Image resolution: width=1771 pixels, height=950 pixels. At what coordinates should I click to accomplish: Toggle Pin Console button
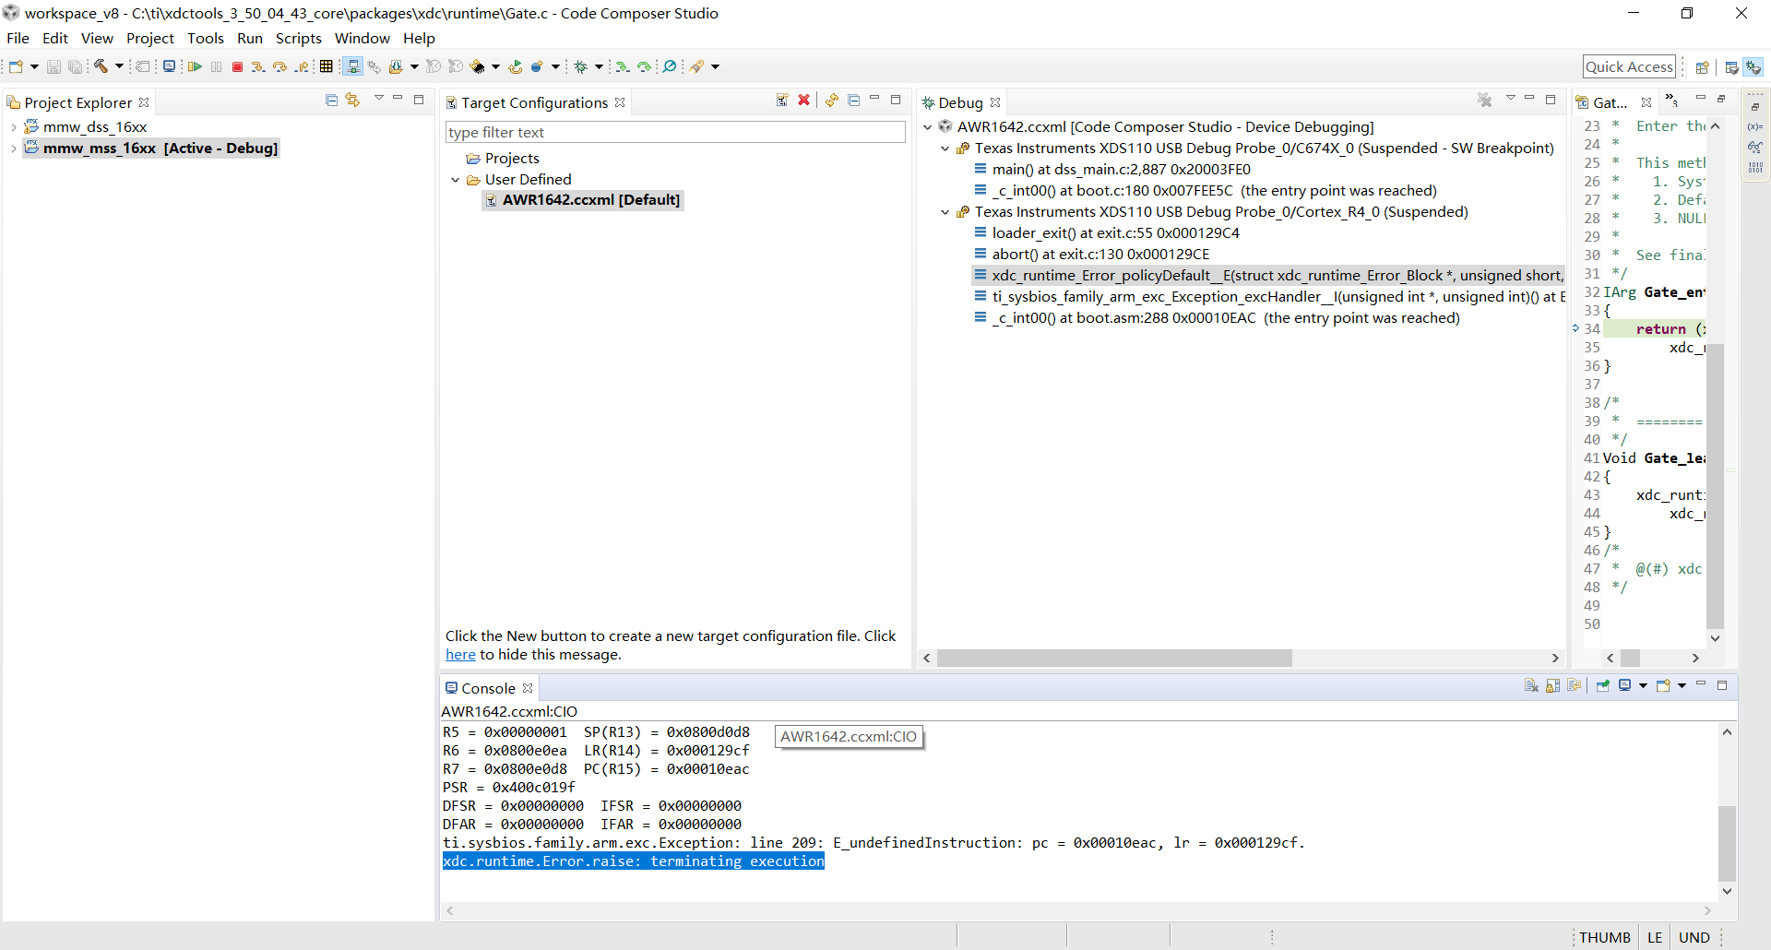[x=1603, y=685]
